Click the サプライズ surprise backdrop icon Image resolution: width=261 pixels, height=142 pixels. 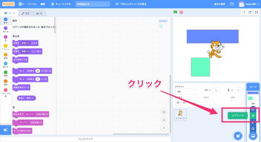pos(253,115)
